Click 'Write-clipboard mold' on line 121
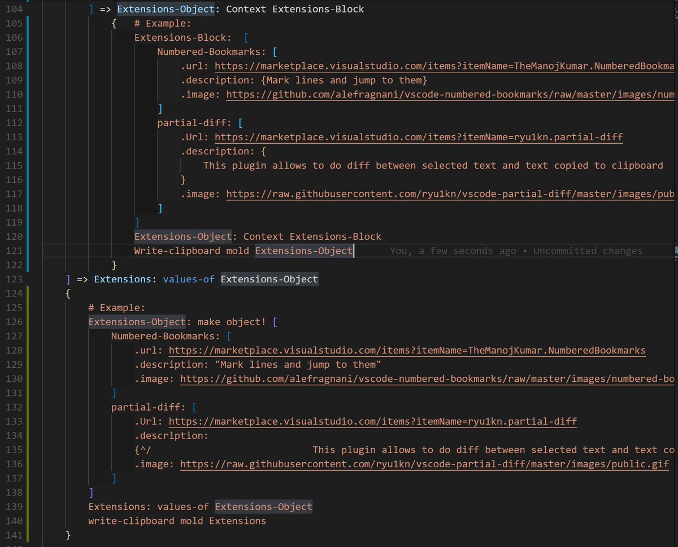The width and height of the screenshot is (678, 547). click(x=192, y=251)
